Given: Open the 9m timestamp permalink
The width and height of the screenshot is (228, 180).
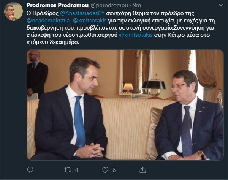Looking at the screenshot, I should (x=137, y=5).
